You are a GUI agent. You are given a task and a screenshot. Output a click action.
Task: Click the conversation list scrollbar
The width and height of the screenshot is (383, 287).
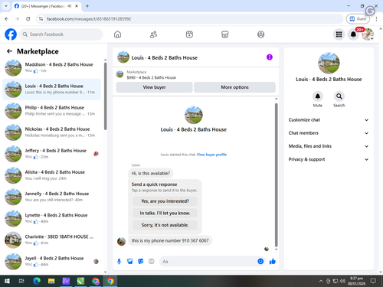coord(105,96)
